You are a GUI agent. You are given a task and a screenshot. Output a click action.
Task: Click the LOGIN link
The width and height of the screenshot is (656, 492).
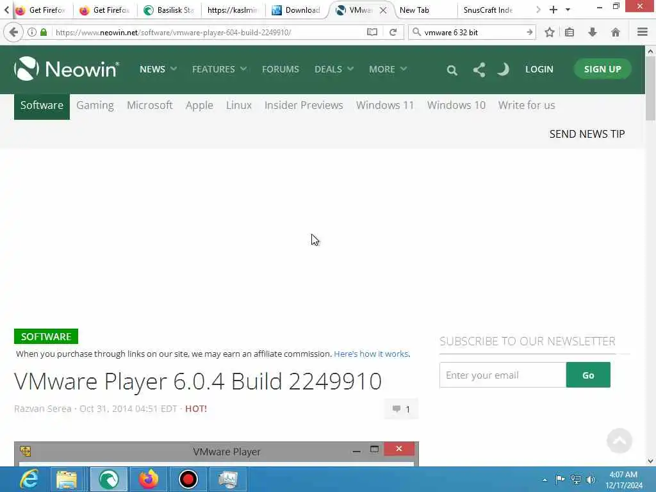coord(539,69)
